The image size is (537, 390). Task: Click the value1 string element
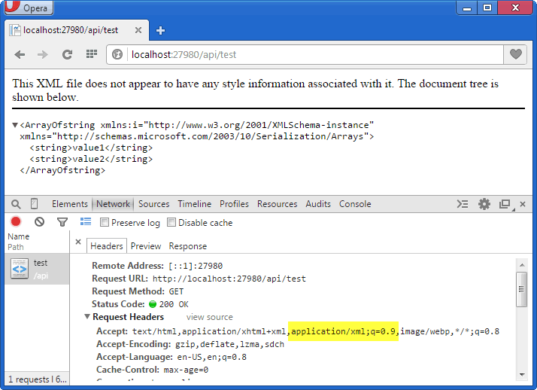click(x=91, y=148)
